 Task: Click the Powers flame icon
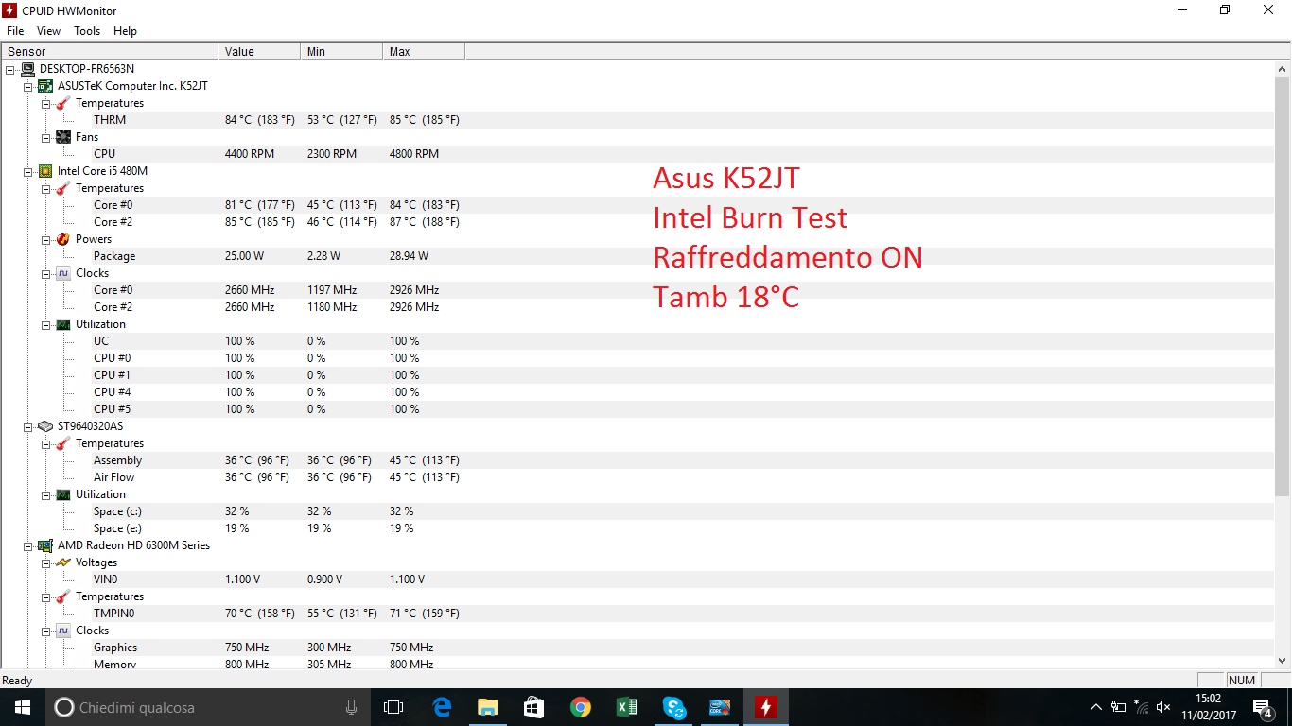[63, 239]
